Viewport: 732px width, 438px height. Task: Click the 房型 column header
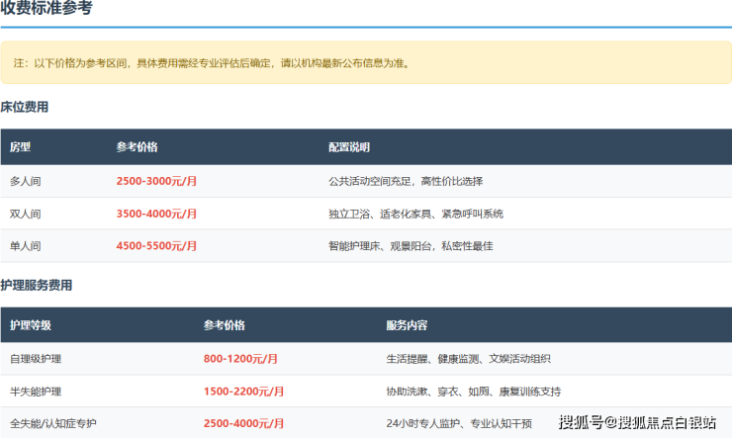point(21,147)
